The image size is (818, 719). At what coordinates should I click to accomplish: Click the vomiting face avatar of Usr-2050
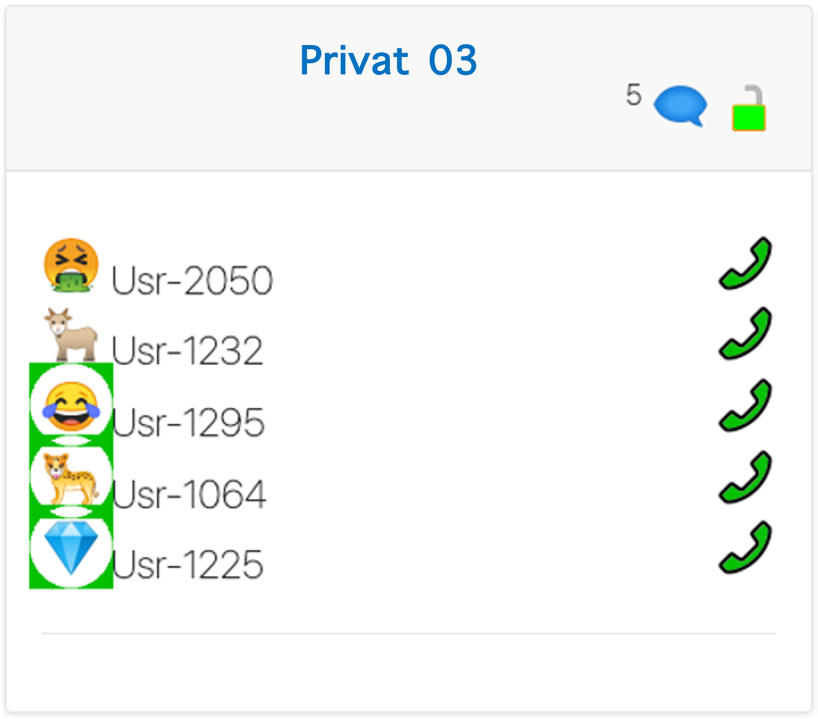click(x=71, y=265)
